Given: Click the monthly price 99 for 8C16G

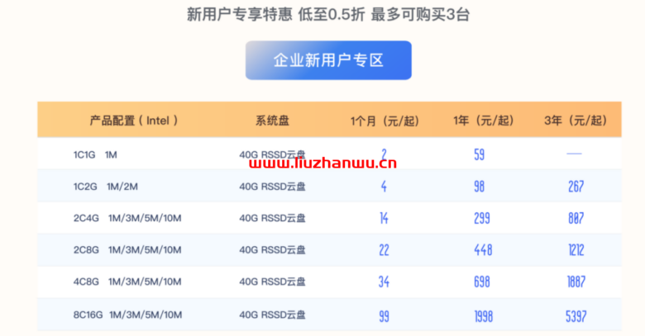Looking at the screenshot, I should (384, 316).
